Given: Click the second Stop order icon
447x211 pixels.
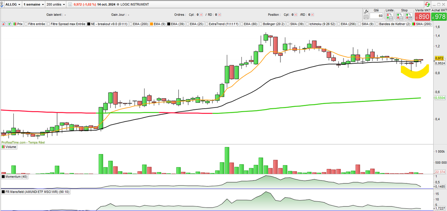Looking at the screenshot, I should coord(409,16).
